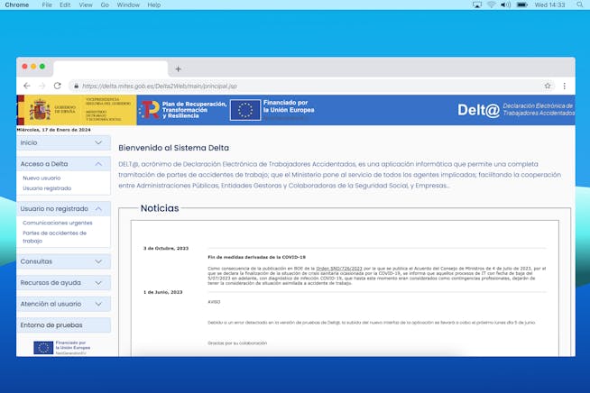
Task: Open the Edit menu
Action: (65, 5)
